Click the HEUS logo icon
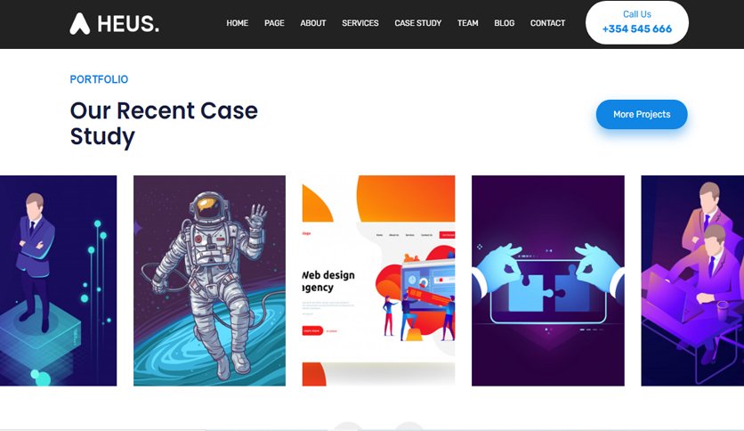Screen dimensions: 744x431 [x=80, y=23]
